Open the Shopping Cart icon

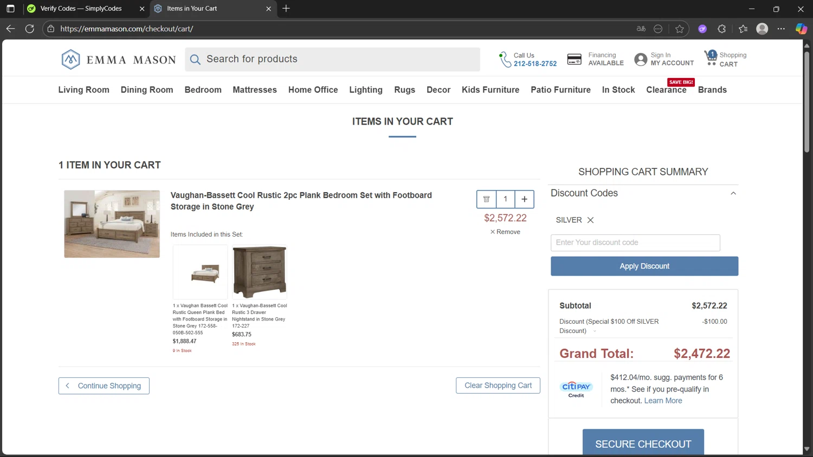(x=711, y=57)
